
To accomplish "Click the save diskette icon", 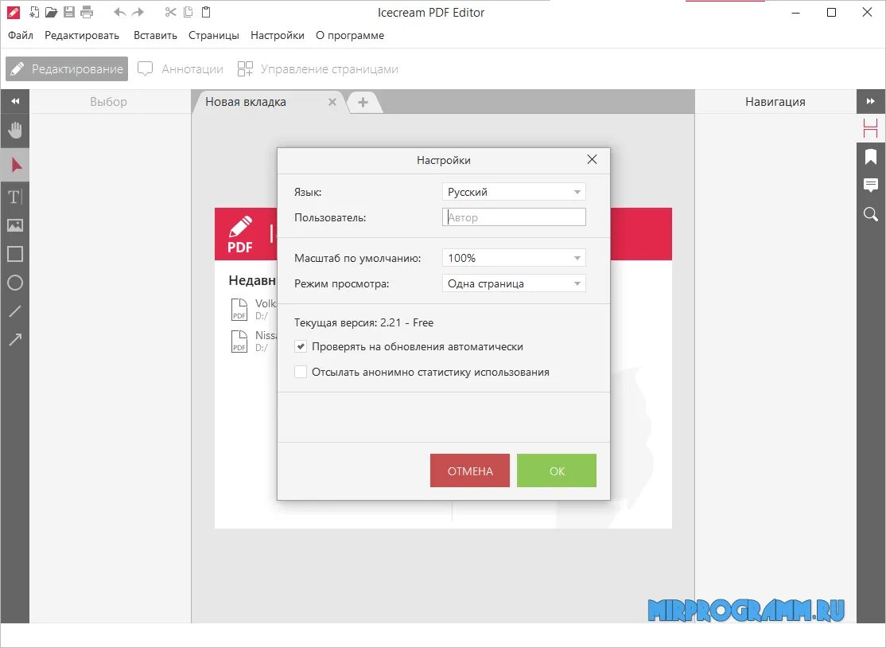I will tap(69, 12).
